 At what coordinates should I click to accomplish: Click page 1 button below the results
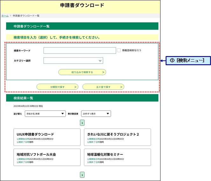click(82, 175)
